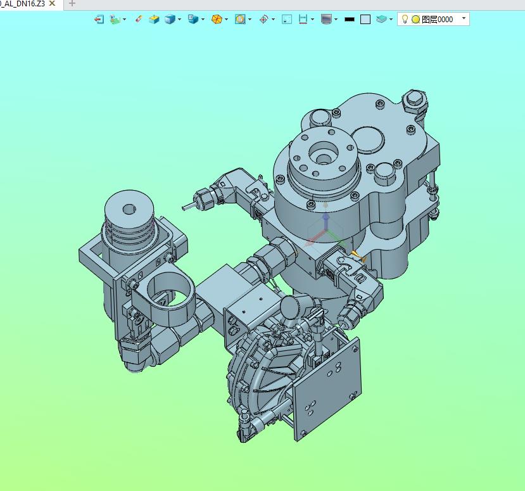Select the rectangular mounting plate in the model
Screen dimensions: 525x491
point(327,388)
